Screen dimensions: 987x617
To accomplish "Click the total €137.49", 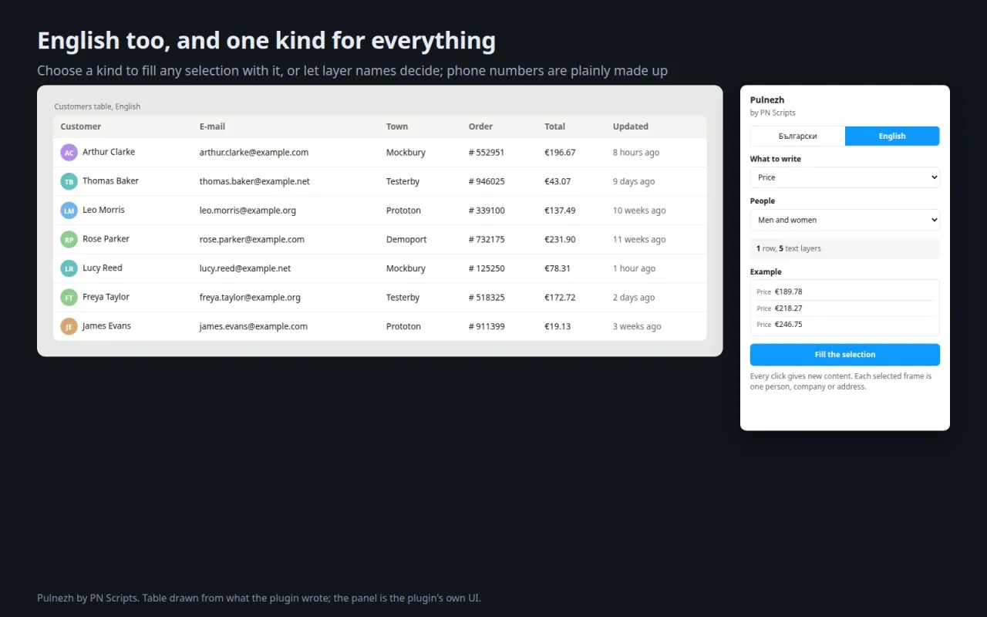I will pos(560,211).
